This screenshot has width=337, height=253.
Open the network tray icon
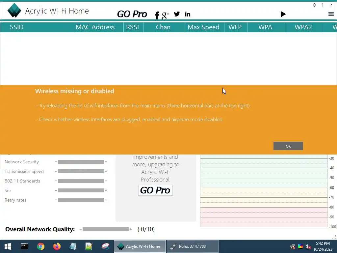click(x=293, y=246)
